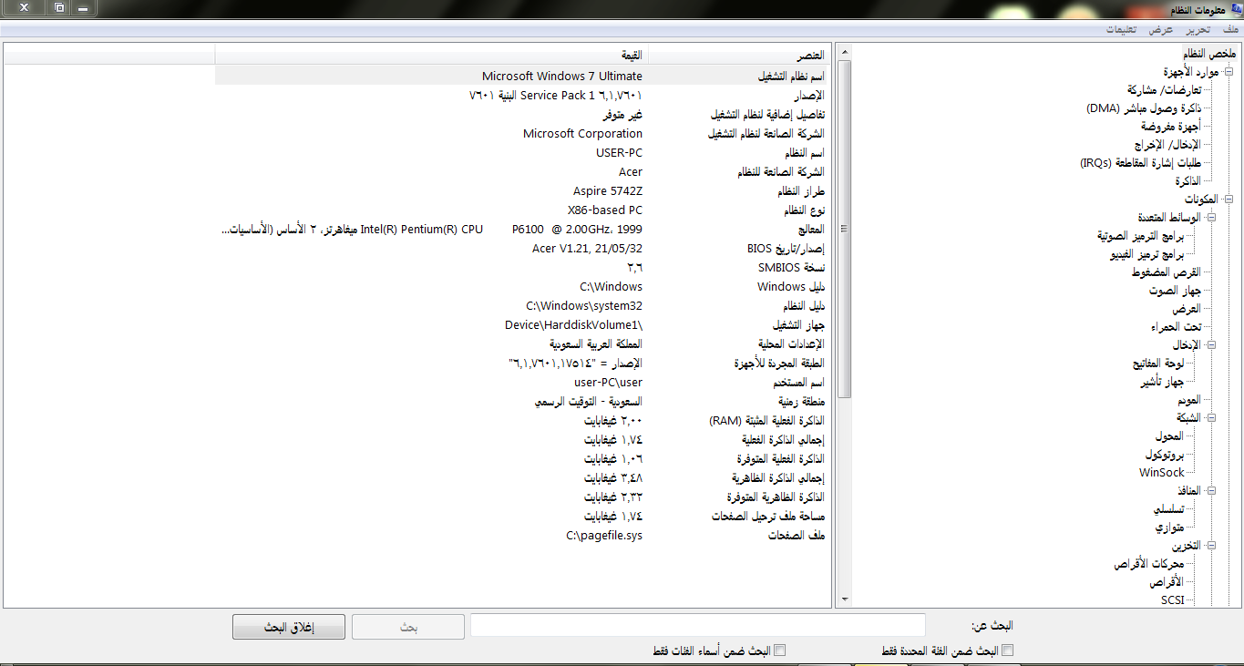This screenshot has height=666, width=1244.
Task: Click the القيمة column header
Action: point(431,55)
